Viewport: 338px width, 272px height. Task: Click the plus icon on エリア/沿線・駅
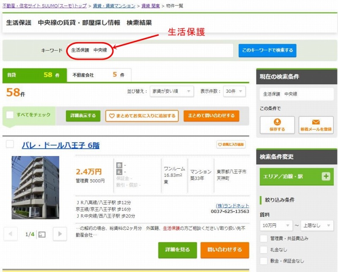tap(325, 176)
